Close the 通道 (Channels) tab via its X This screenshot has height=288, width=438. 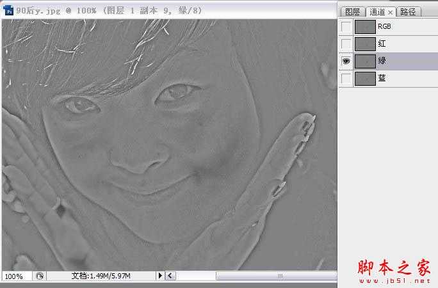(391, 12)
